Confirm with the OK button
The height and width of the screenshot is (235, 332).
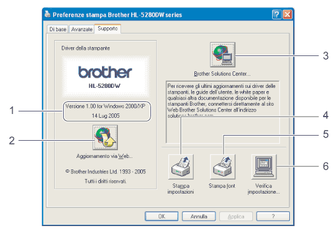(162, 217)
